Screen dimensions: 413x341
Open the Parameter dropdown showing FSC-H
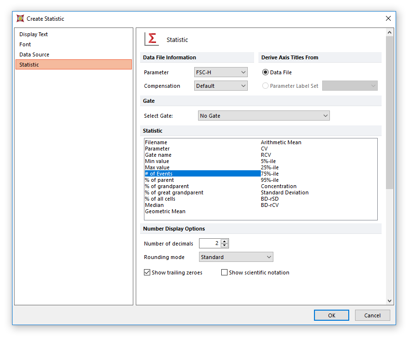pos(221,72)
